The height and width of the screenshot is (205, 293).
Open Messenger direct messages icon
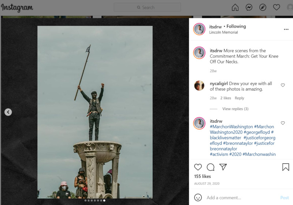(249, 7)
